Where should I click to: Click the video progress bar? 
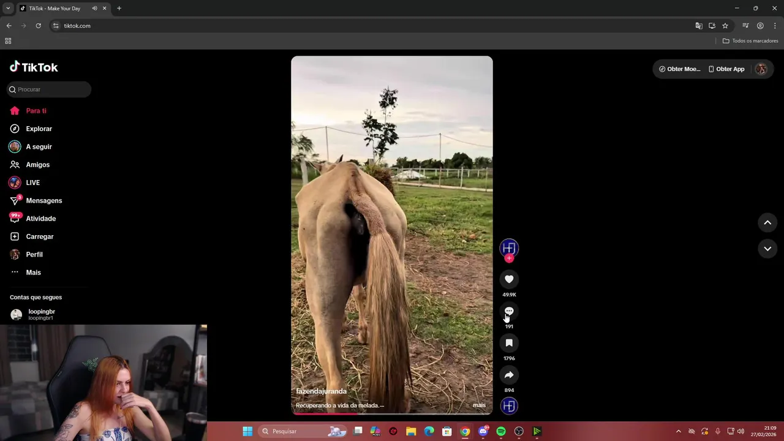click(x=392, y=413)
